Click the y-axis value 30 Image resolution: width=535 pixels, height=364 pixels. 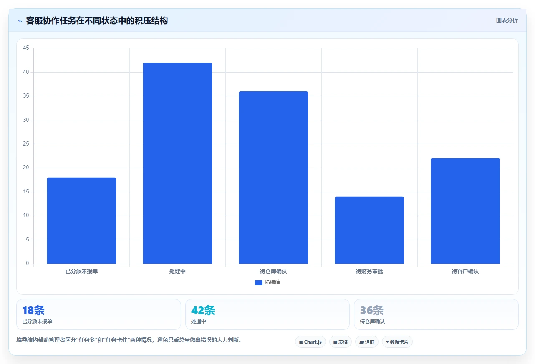tap(26, 120)
